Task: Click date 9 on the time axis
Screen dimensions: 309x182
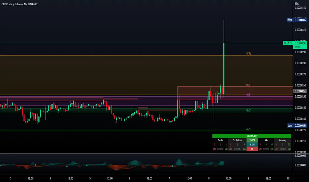Action: point(248,178)
